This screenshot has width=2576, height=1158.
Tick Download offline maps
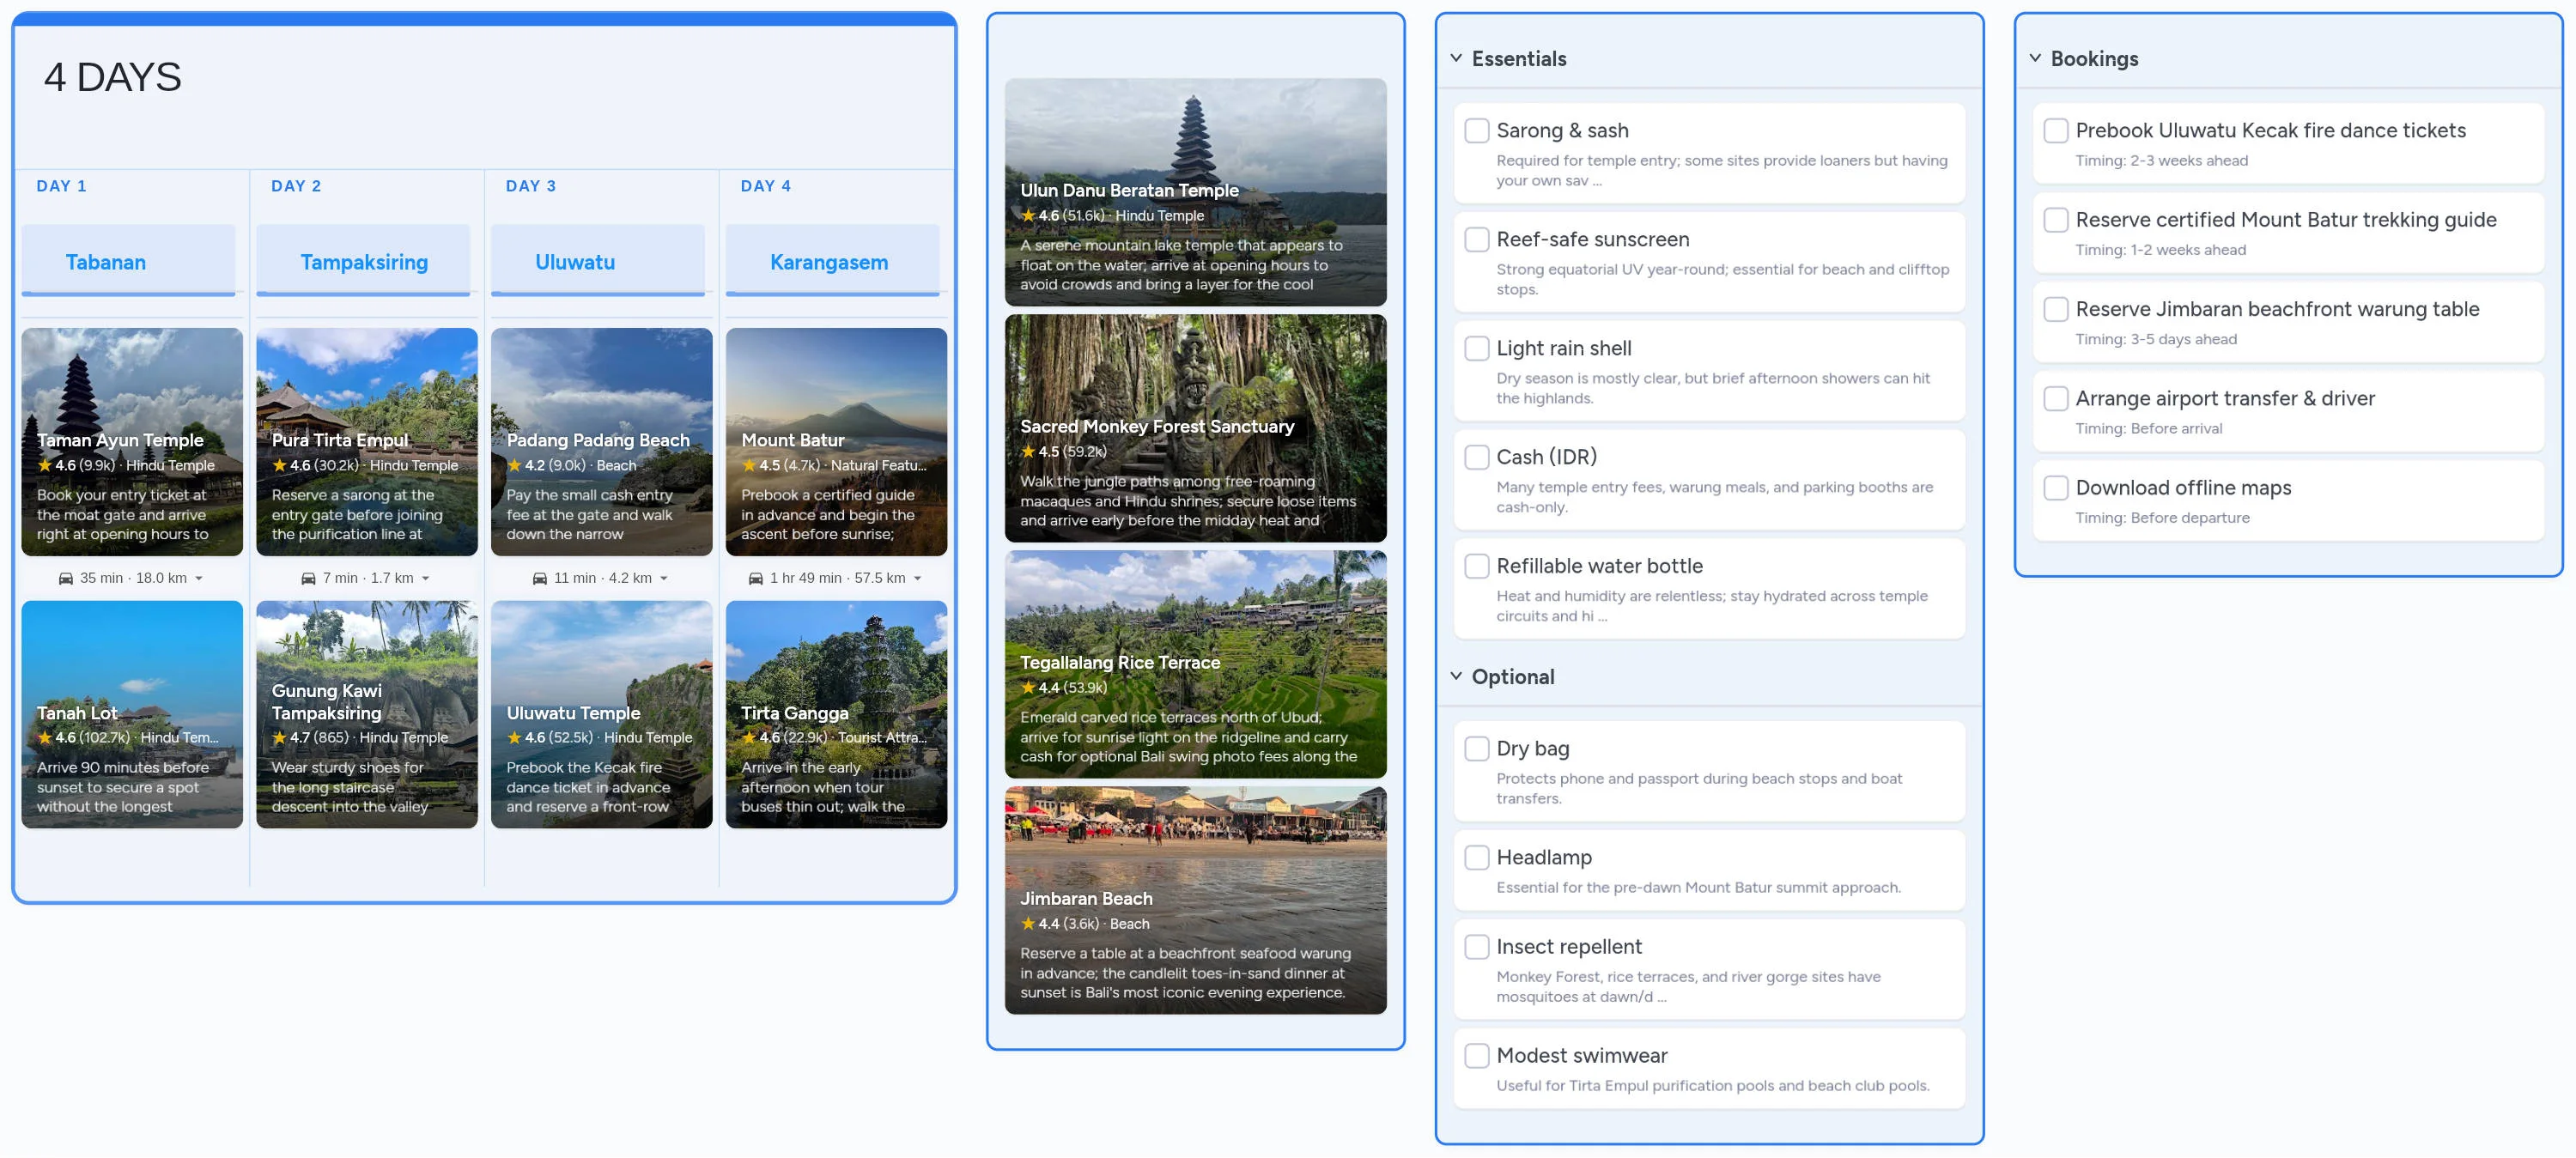point(2056,488)
